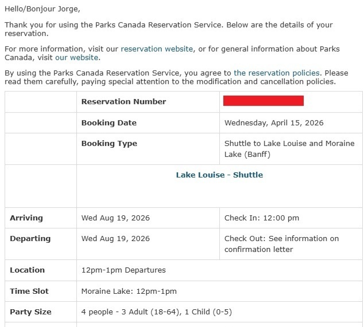Screen dimensions: 364x327
Task: Click the Departing row label
Action: 30,239
